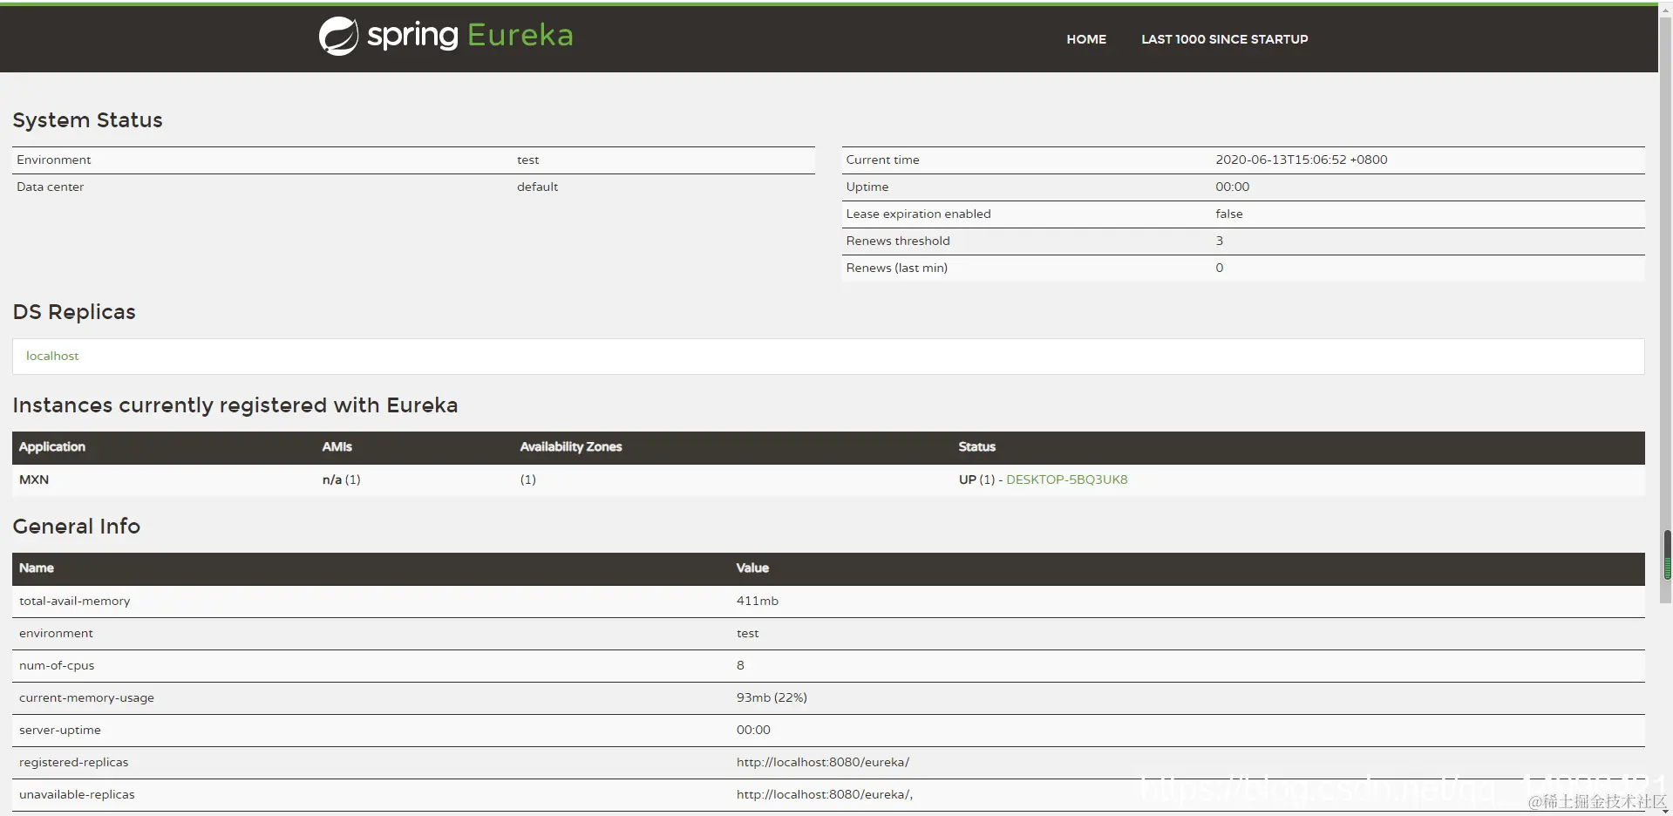Click the Spring Eureka logo
1673x816 pixels.
445,36
